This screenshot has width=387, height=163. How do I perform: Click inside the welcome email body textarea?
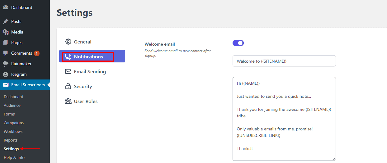click(284, 119)
